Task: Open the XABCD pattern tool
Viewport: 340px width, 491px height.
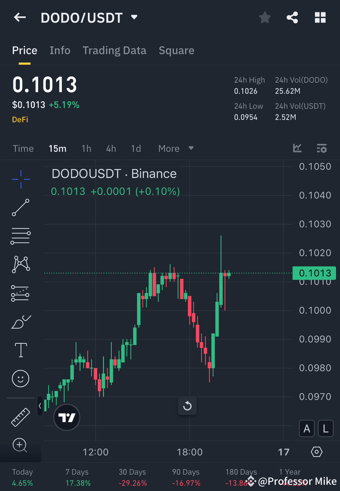Action: pos(21,264)
